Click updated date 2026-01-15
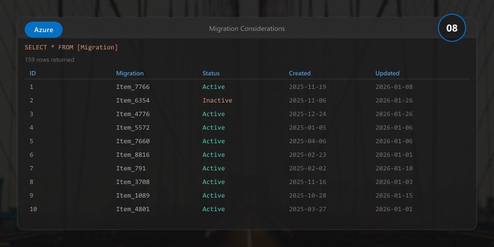The height and width of the screenshot is (247, 494). click(394, 195)
